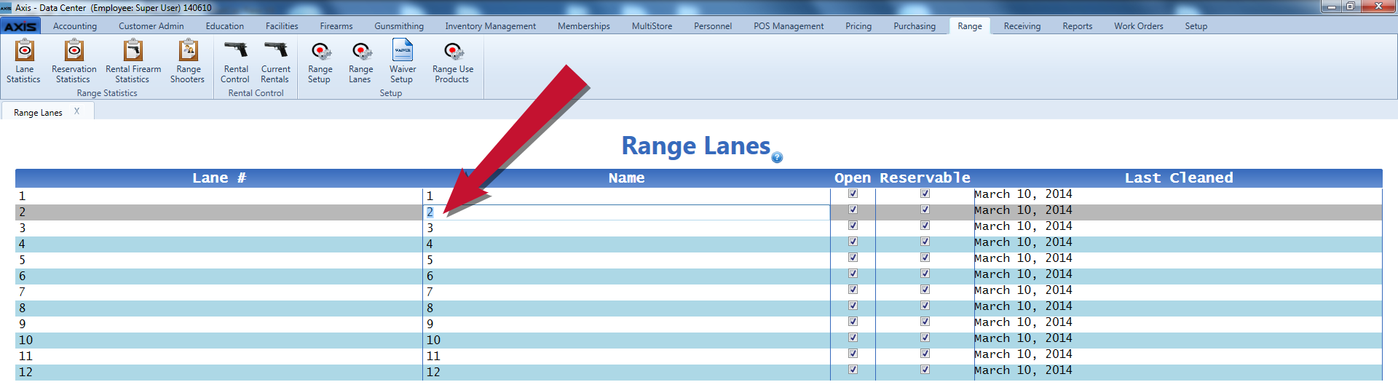Click the Reservable column header
Viewport: 1398px width, 390px height.
(x=925, y=178)
